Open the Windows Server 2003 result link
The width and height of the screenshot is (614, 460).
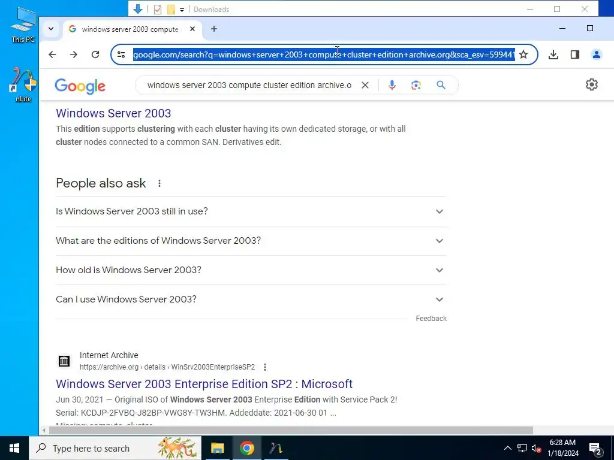pos(113,113)
